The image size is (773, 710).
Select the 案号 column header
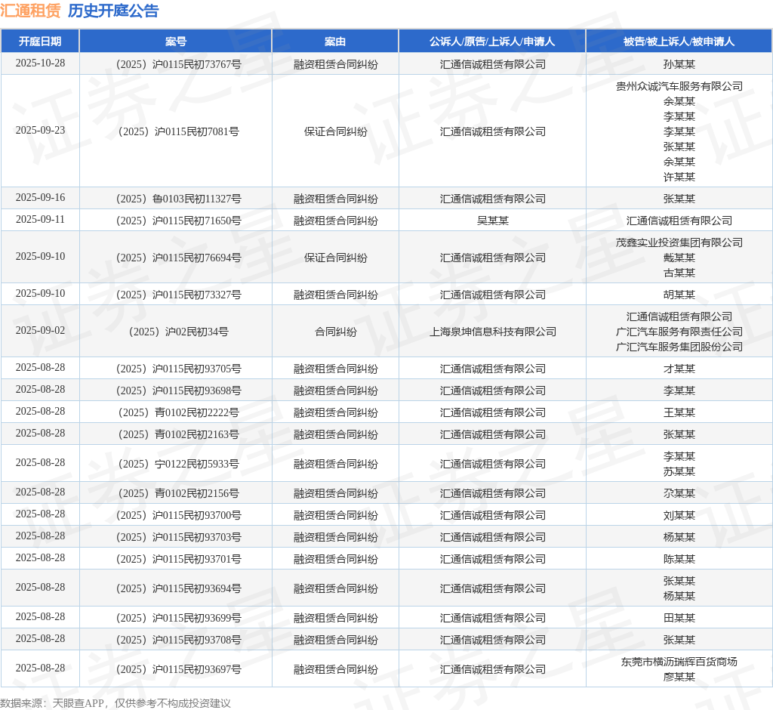176,42
